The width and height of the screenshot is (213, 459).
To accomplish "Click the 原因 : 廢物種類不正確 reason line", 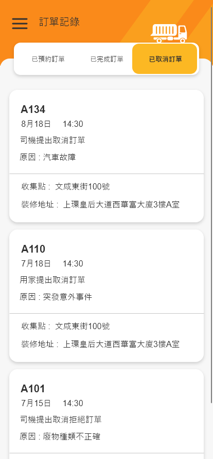I will [60, 437].
